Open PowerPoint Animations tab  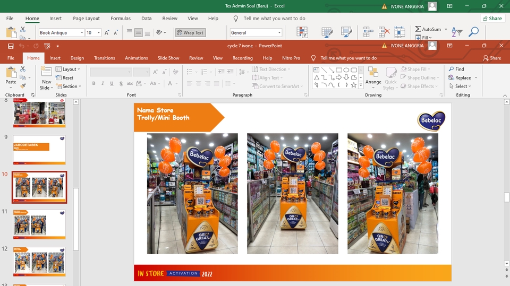[137, 58]
